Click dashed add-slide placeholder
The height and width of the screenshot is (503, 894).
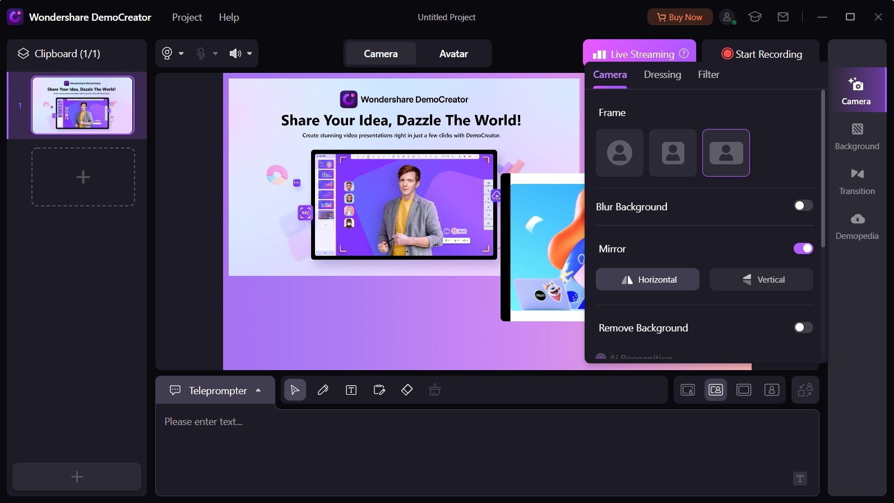tap(83, 177)
